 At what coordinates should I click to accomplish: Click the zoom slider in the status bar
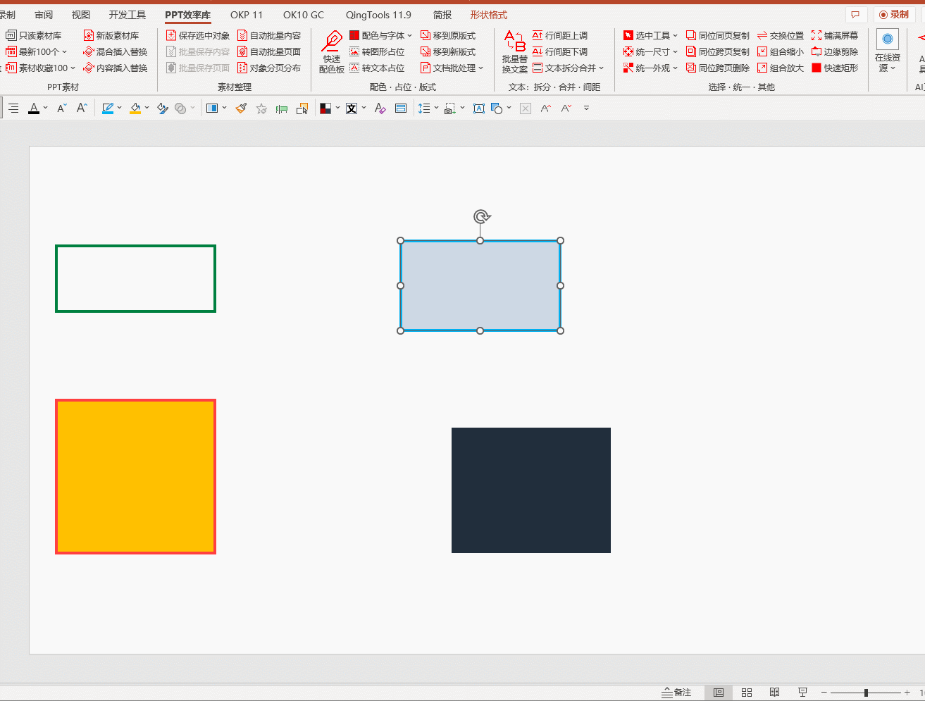pos(866,693)
